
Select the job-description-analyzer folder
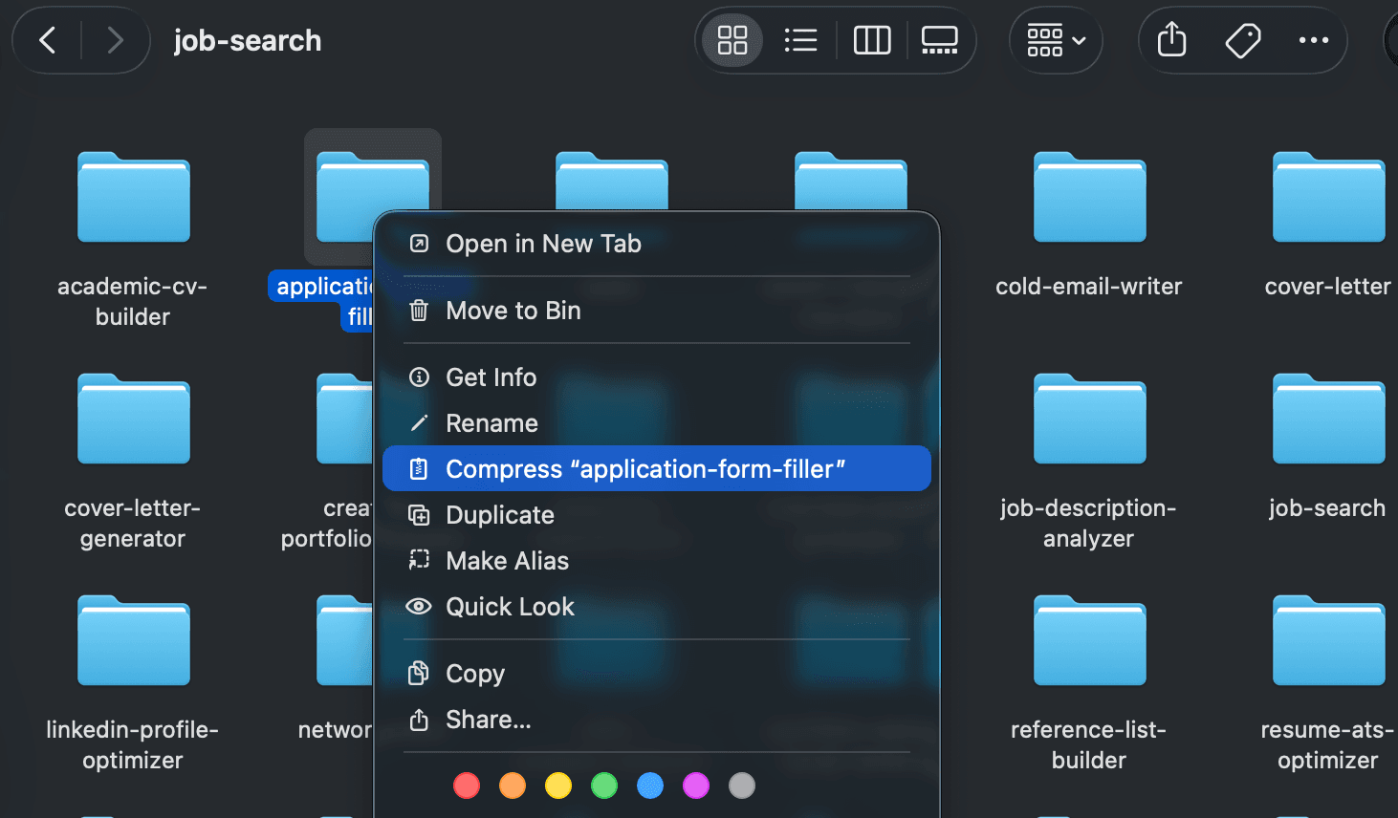click(x=1090, y=420)
